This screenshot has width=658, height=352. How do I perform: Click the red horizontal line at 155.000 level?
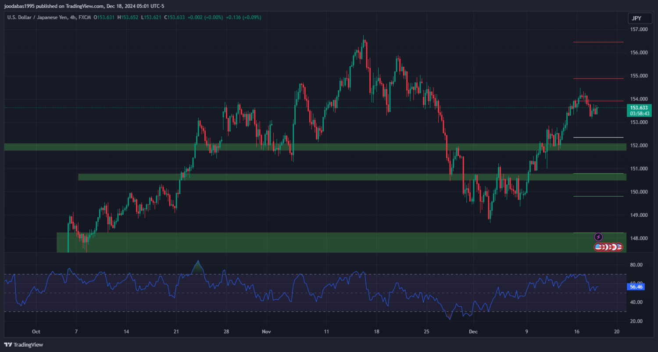tap(598, 79)
